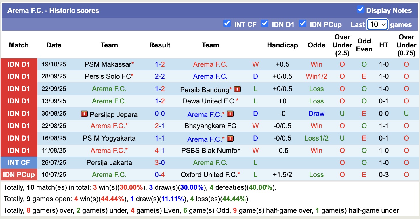Open the Last games count dropdown

tap(377, 24)
